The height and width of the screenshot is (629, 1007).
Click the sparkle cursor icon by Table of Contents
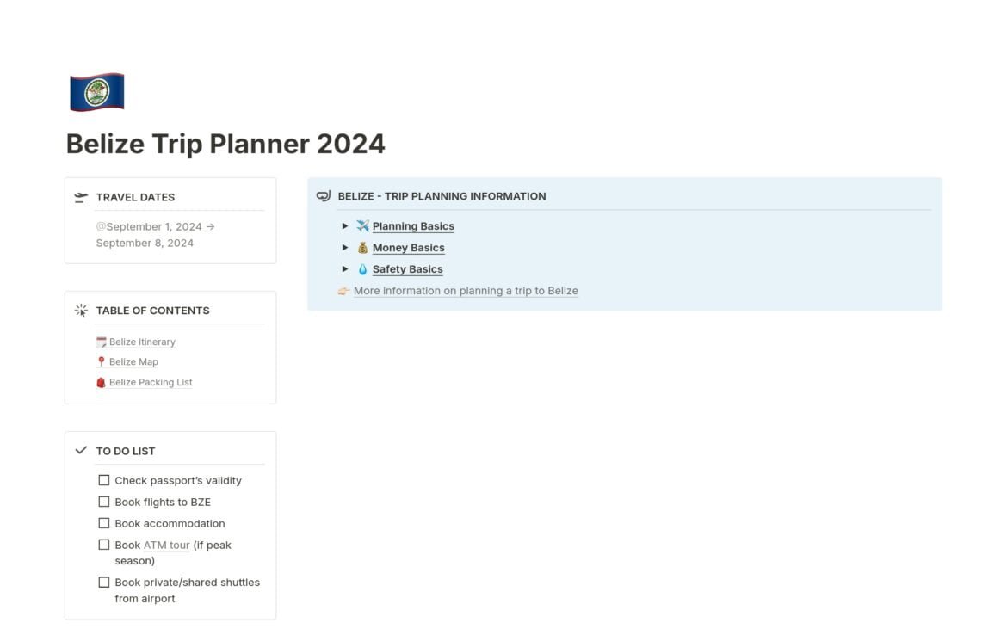point(82,311)
